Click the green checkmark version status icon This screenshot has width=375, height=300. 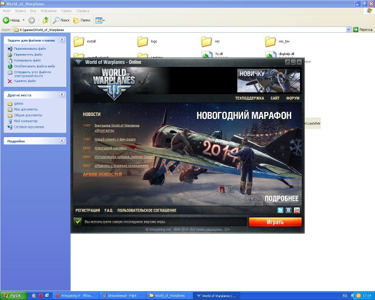[x=78, y=221]
